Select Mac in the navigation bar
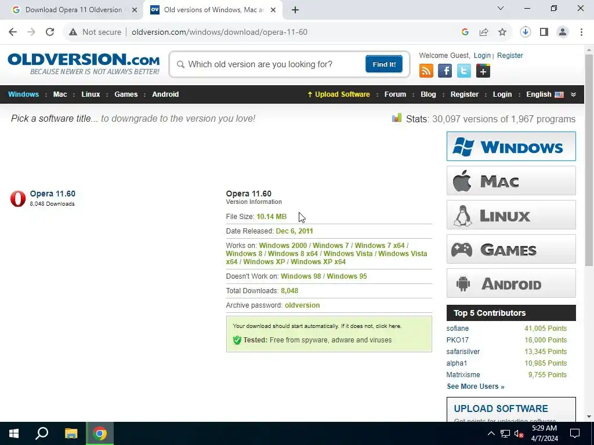This screenshot has width=594, height=445. (x=60, y=94)
